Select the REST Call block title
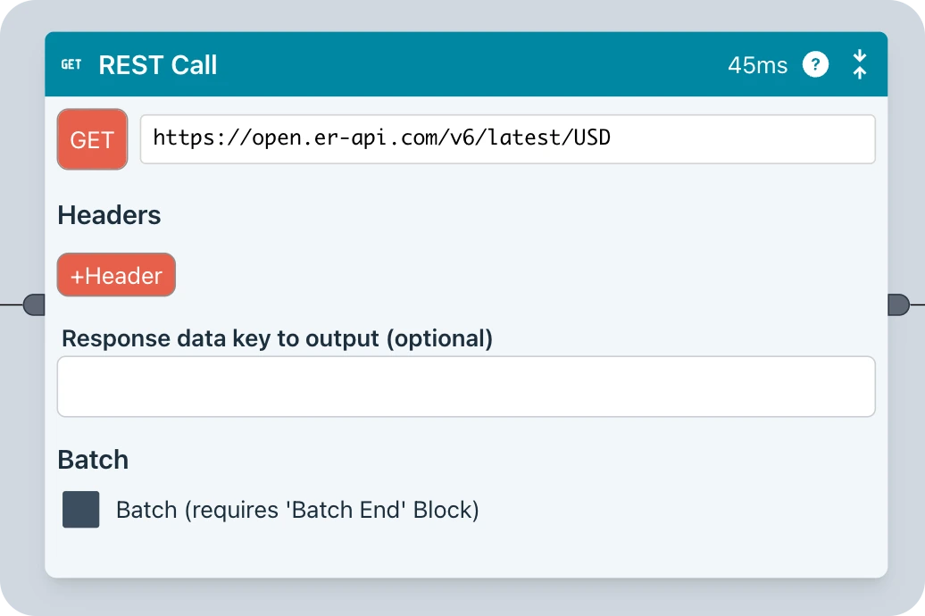This screenshot has height=616, width=925. coord(158,65)
